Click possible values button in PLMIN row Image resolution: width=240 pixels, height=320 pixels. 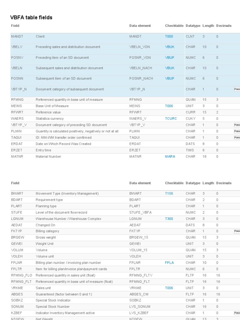coord(237,131)
